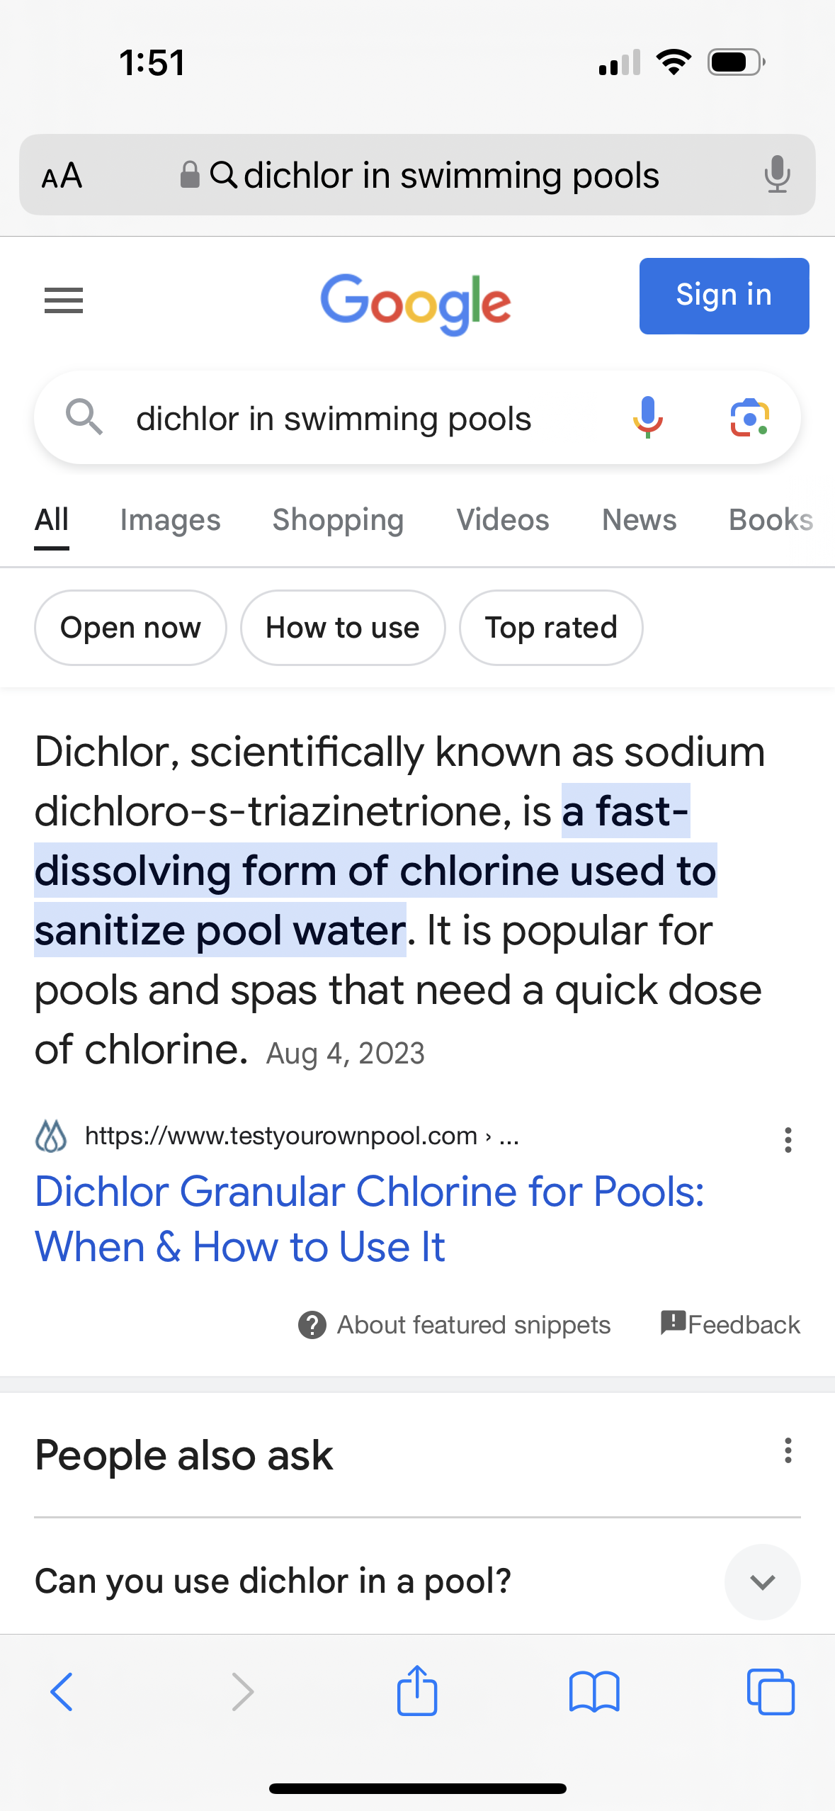Open the Google hamburger menu
Screen dimensions: 835x1811
click(x=64, y=300)
